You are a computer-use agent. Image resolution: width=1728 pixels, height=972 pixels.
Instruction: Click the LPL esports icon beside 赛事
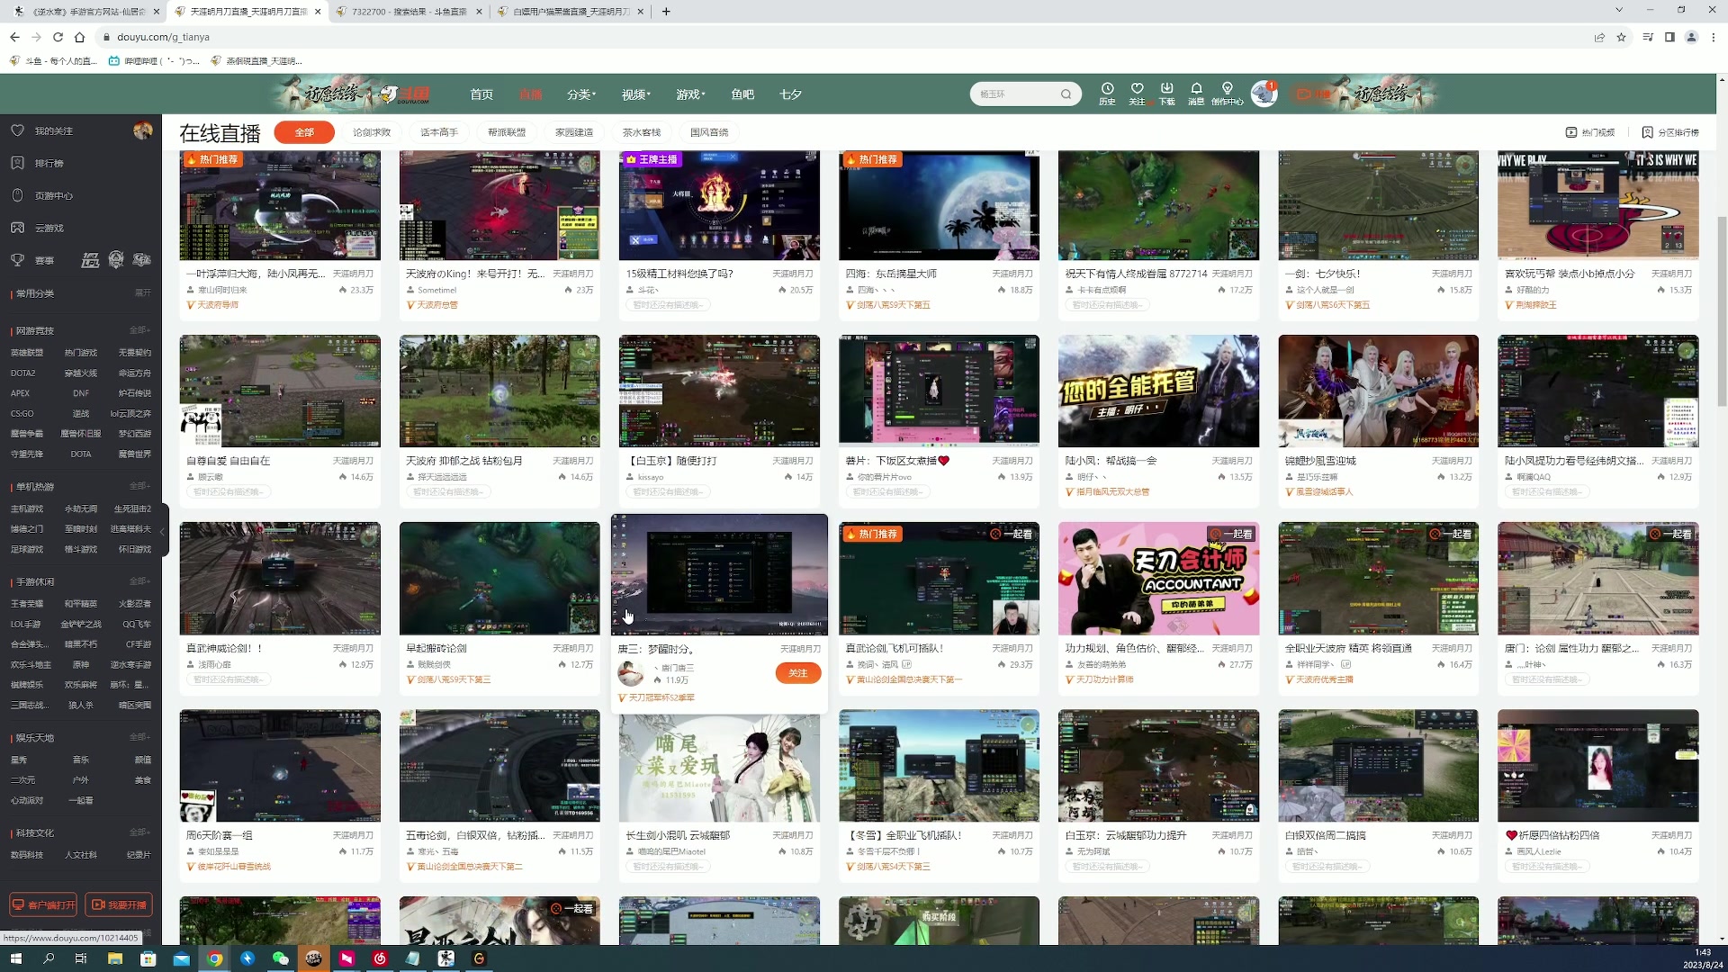click(x=90, y=259)
